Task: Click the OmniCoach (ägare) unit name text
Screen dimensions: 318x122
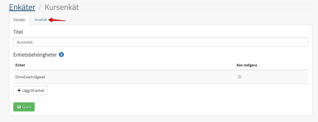Action: point(30,77)
